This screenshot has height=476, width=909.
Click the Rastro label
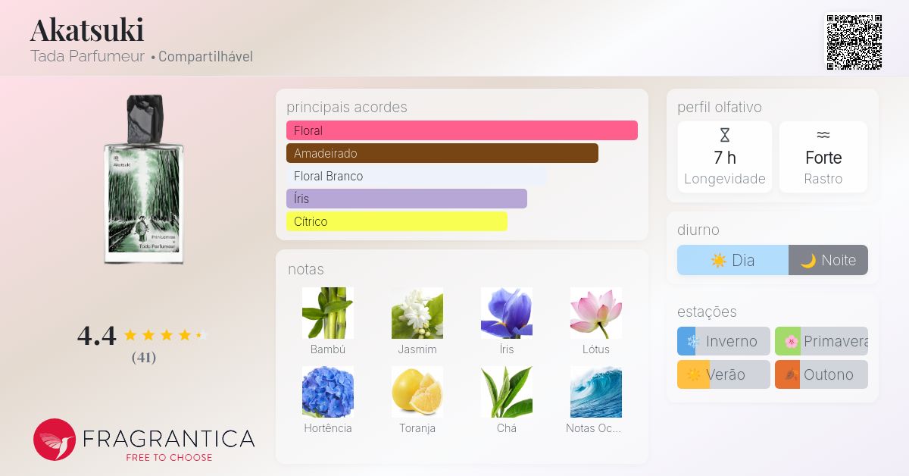tap(823, 180)
